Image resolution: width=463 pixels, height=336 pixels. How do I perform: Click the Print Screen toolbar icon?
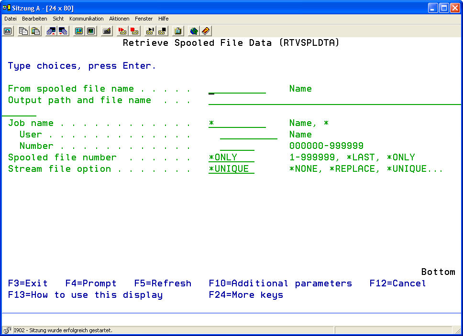8,31
